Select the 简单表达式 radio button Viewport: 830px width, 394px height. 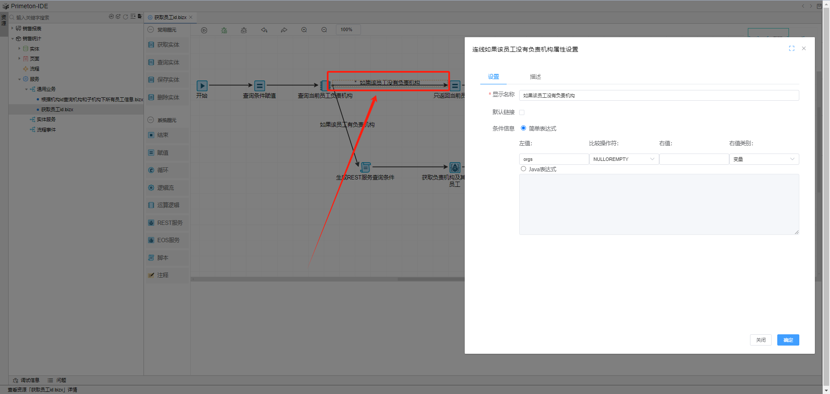tap(524, 128)
